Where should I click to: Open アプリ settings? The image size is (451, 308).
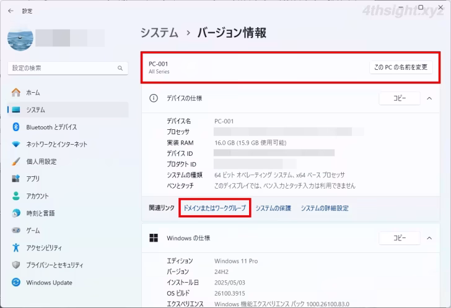[68, 179]
